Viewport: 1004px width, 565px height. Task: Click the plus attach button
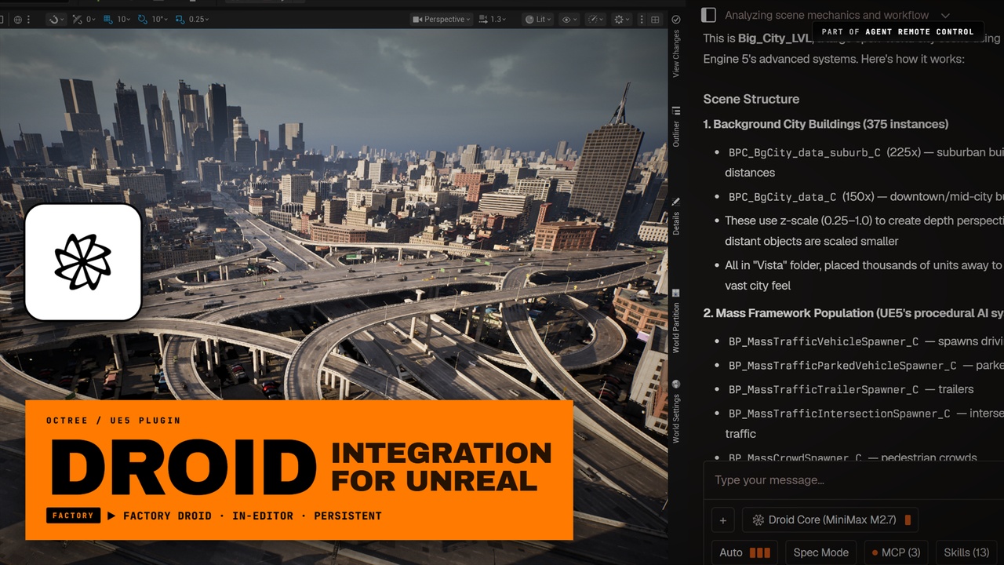tap(723, 519)
